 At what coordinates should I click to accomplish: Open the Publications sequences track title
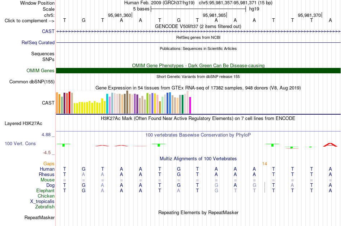pyautogui.click(x=198, y=49)
